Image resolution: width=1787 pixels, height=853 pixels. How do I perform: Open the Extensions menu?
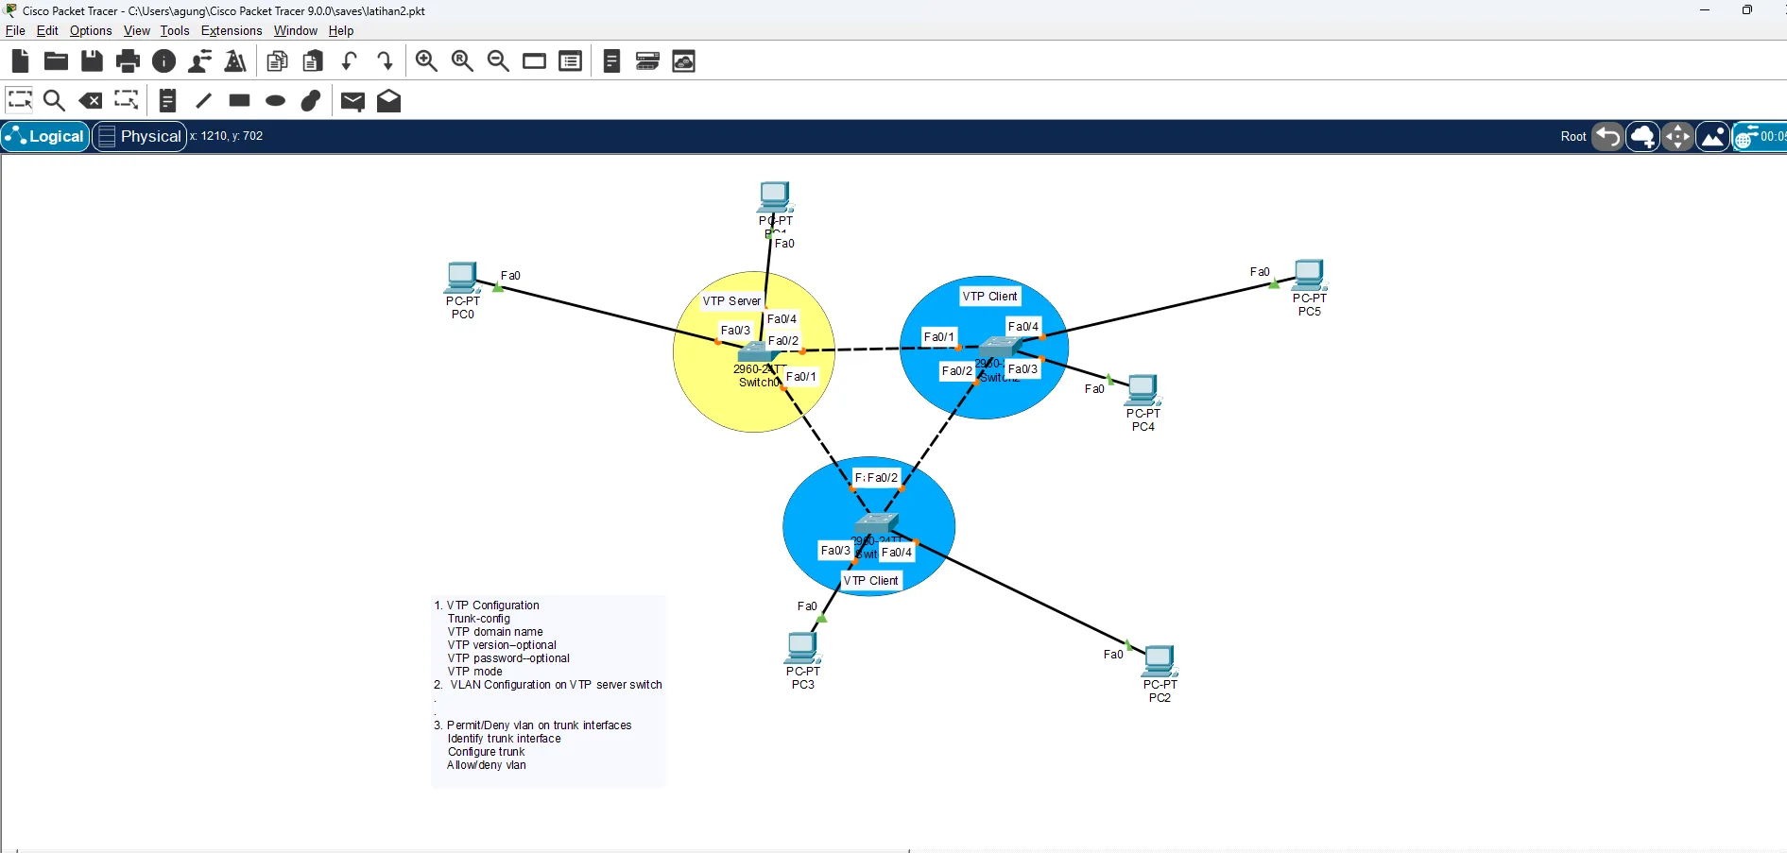pos(232,30)
